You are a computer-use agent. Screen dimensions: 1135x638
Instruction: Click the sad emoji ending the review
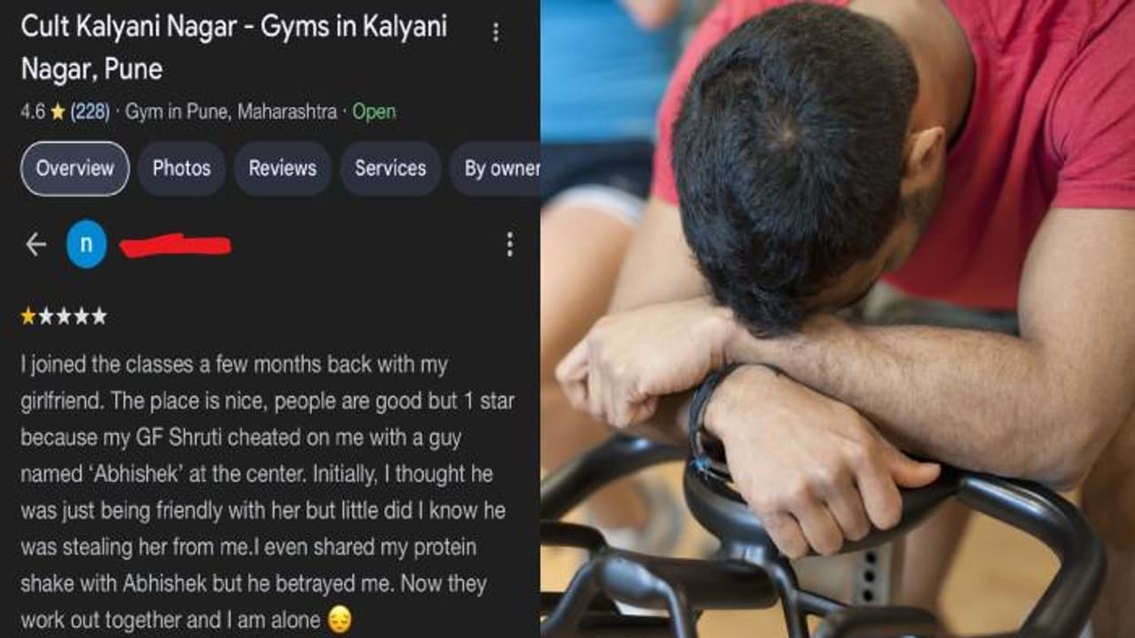339,620
